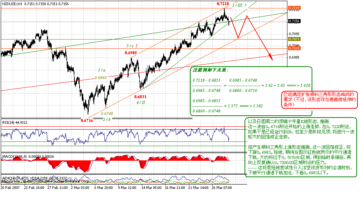Click the red 0.6831 swing low label
The image size is (360, 212).
(x=140, y=97)
